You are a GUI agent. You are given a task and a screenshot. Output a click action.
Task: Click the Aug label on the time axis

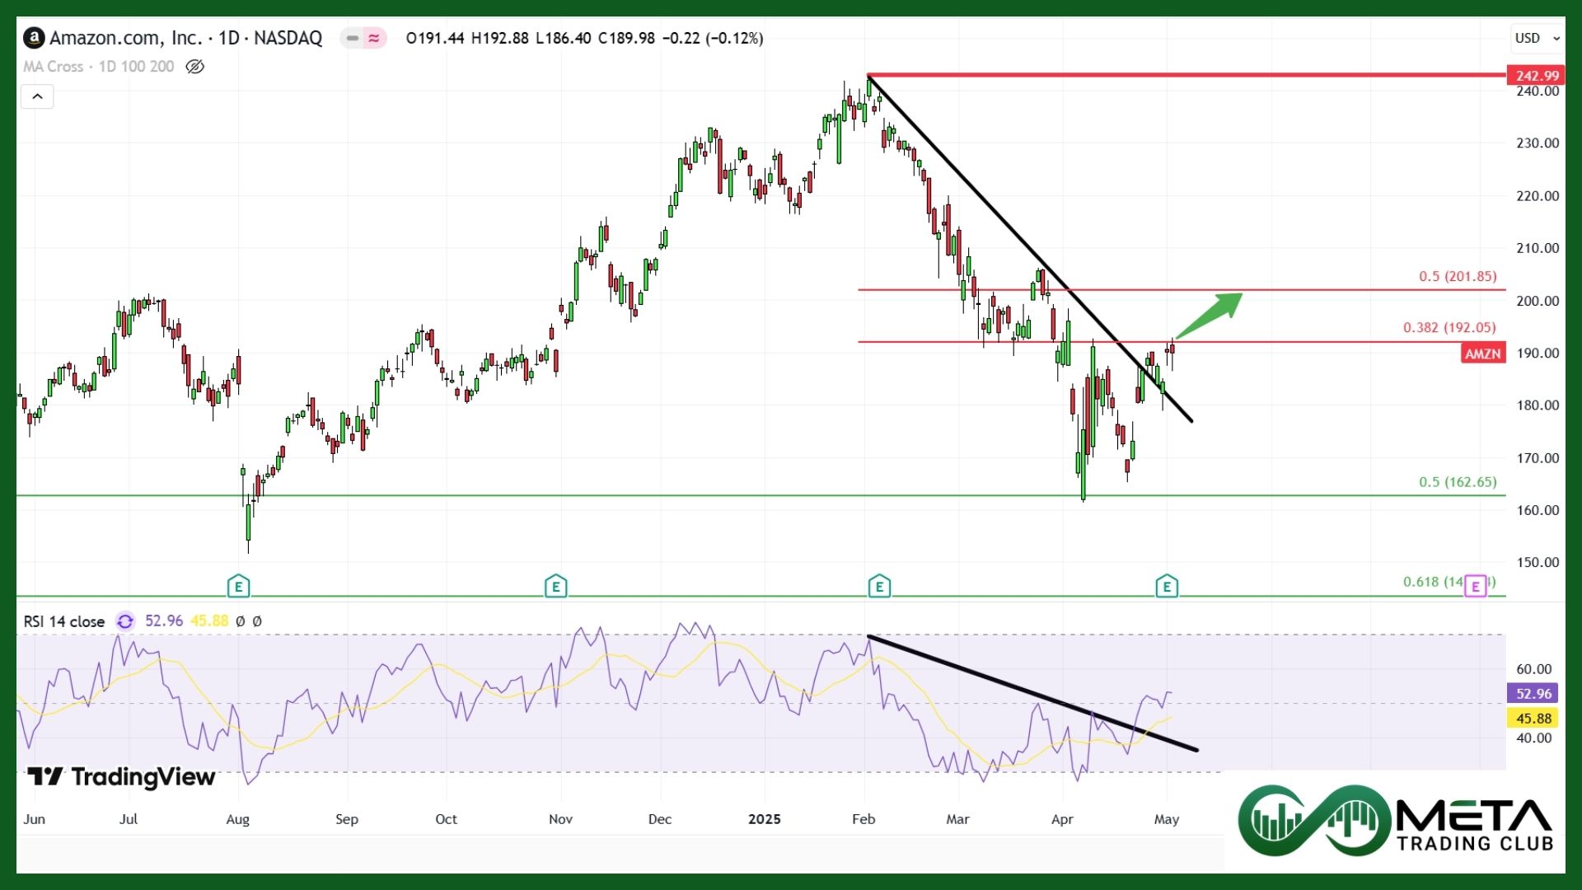tap(237, 819)
